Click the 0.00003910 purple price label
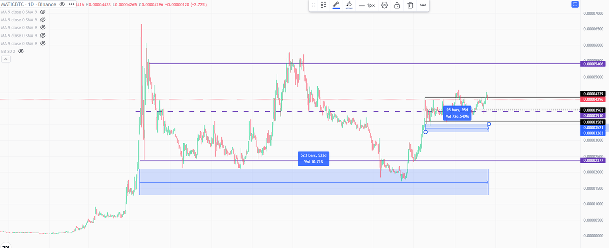Screen dimensions: 609x248 coord(593,116)
